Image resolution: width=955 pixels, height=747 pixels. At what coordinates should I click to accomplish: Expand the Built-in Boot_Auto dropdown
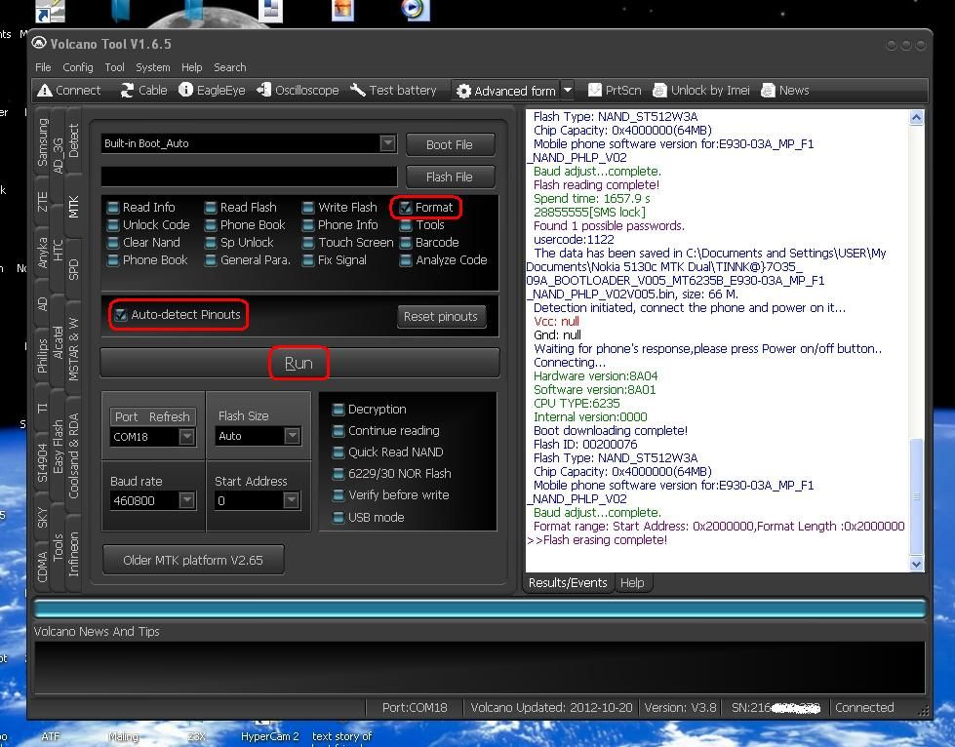tap(387, 143)
